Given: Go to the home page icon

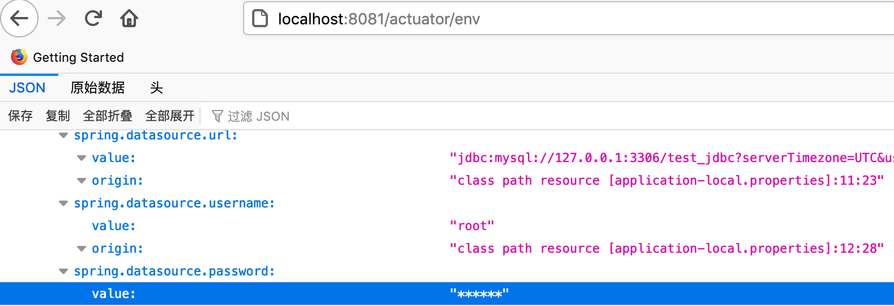Looking at the screenshot, I should [x=129, y=19].
